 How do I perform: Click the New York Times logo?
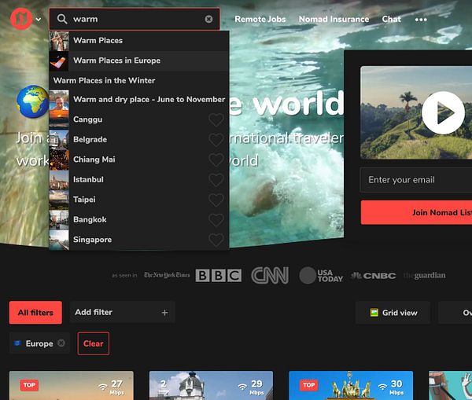pyautogui.click(x=167, y=275)
